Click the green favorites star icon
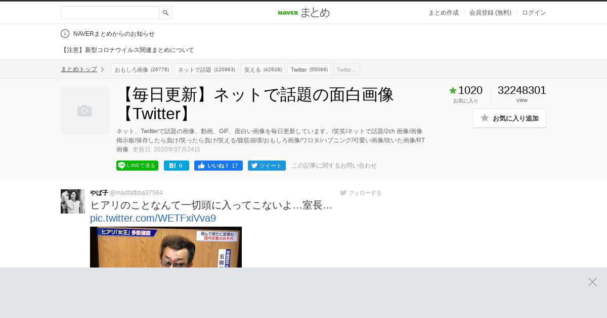607x318 pixels. pyautogui.click(x=453, y=90)
